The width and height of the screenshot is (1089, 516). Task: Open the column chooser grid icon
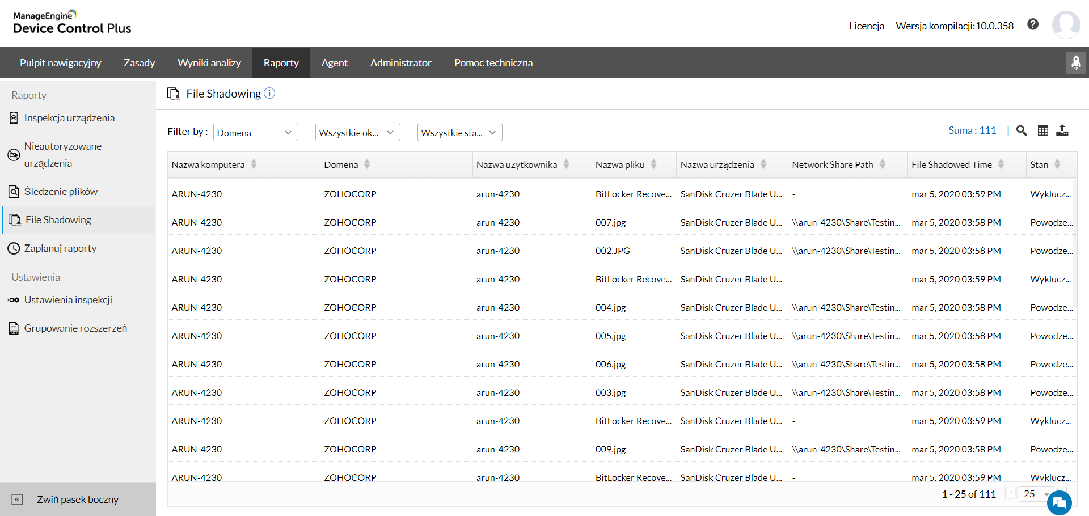(1042, 131)
